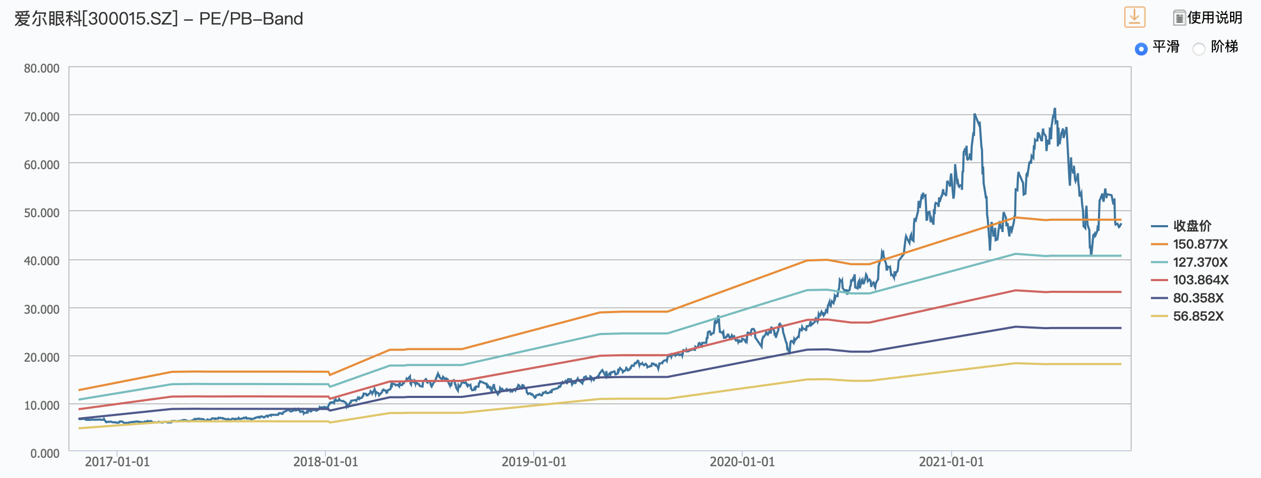The image size is (1261, 478).
Task: Click the 2018-01-01 x-axis label
Action: (x=325, y=462)
